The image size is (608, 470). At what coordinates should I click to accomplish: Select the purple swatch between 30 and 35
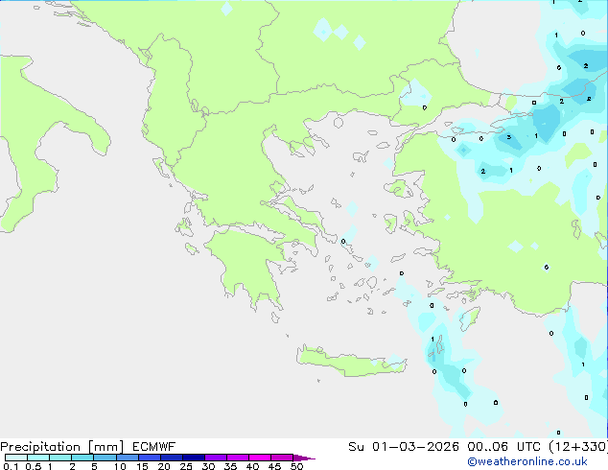click(216, 458)
